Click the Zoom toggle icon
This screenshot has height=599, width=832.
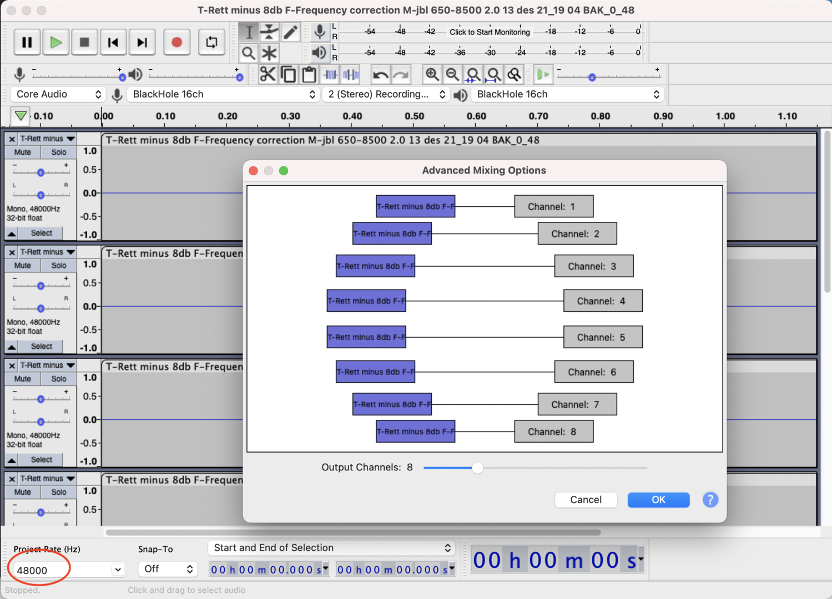coord(515,74)
